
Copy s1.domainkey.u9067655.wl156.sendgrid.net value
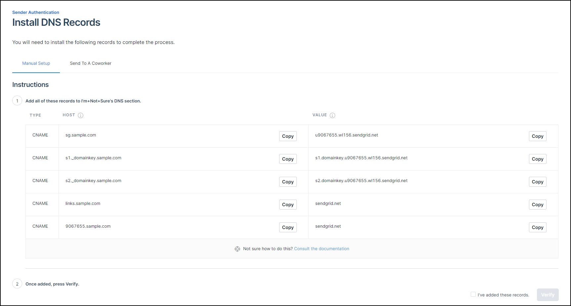tap(537, 159)
